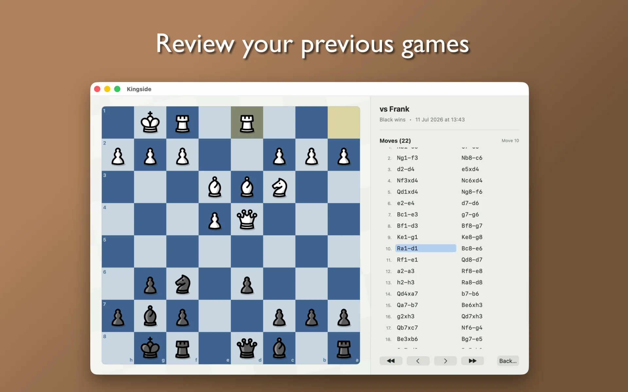This screenshot has width=628, height=392.
Task: Select the white knight on c3
Action: tap(279, 188)
